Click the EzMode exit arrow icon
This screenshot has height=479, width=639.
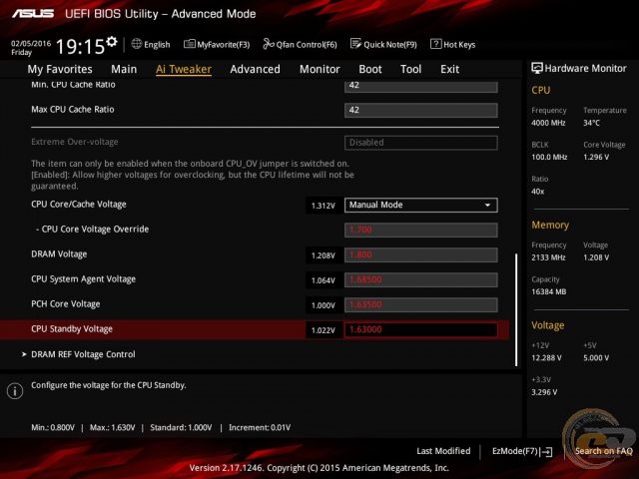click(546, 452)
